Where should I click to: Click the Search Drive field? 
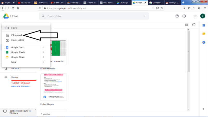coord(94,16)
